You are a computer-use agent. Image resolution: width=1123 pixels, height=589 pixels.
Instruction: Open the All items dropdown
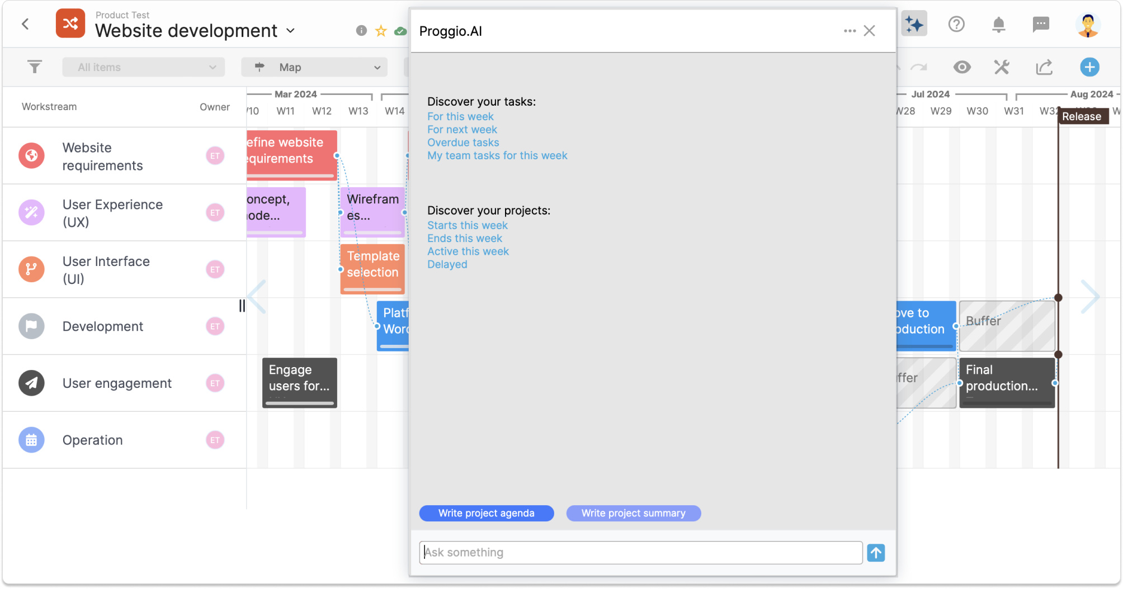(144, 67)
